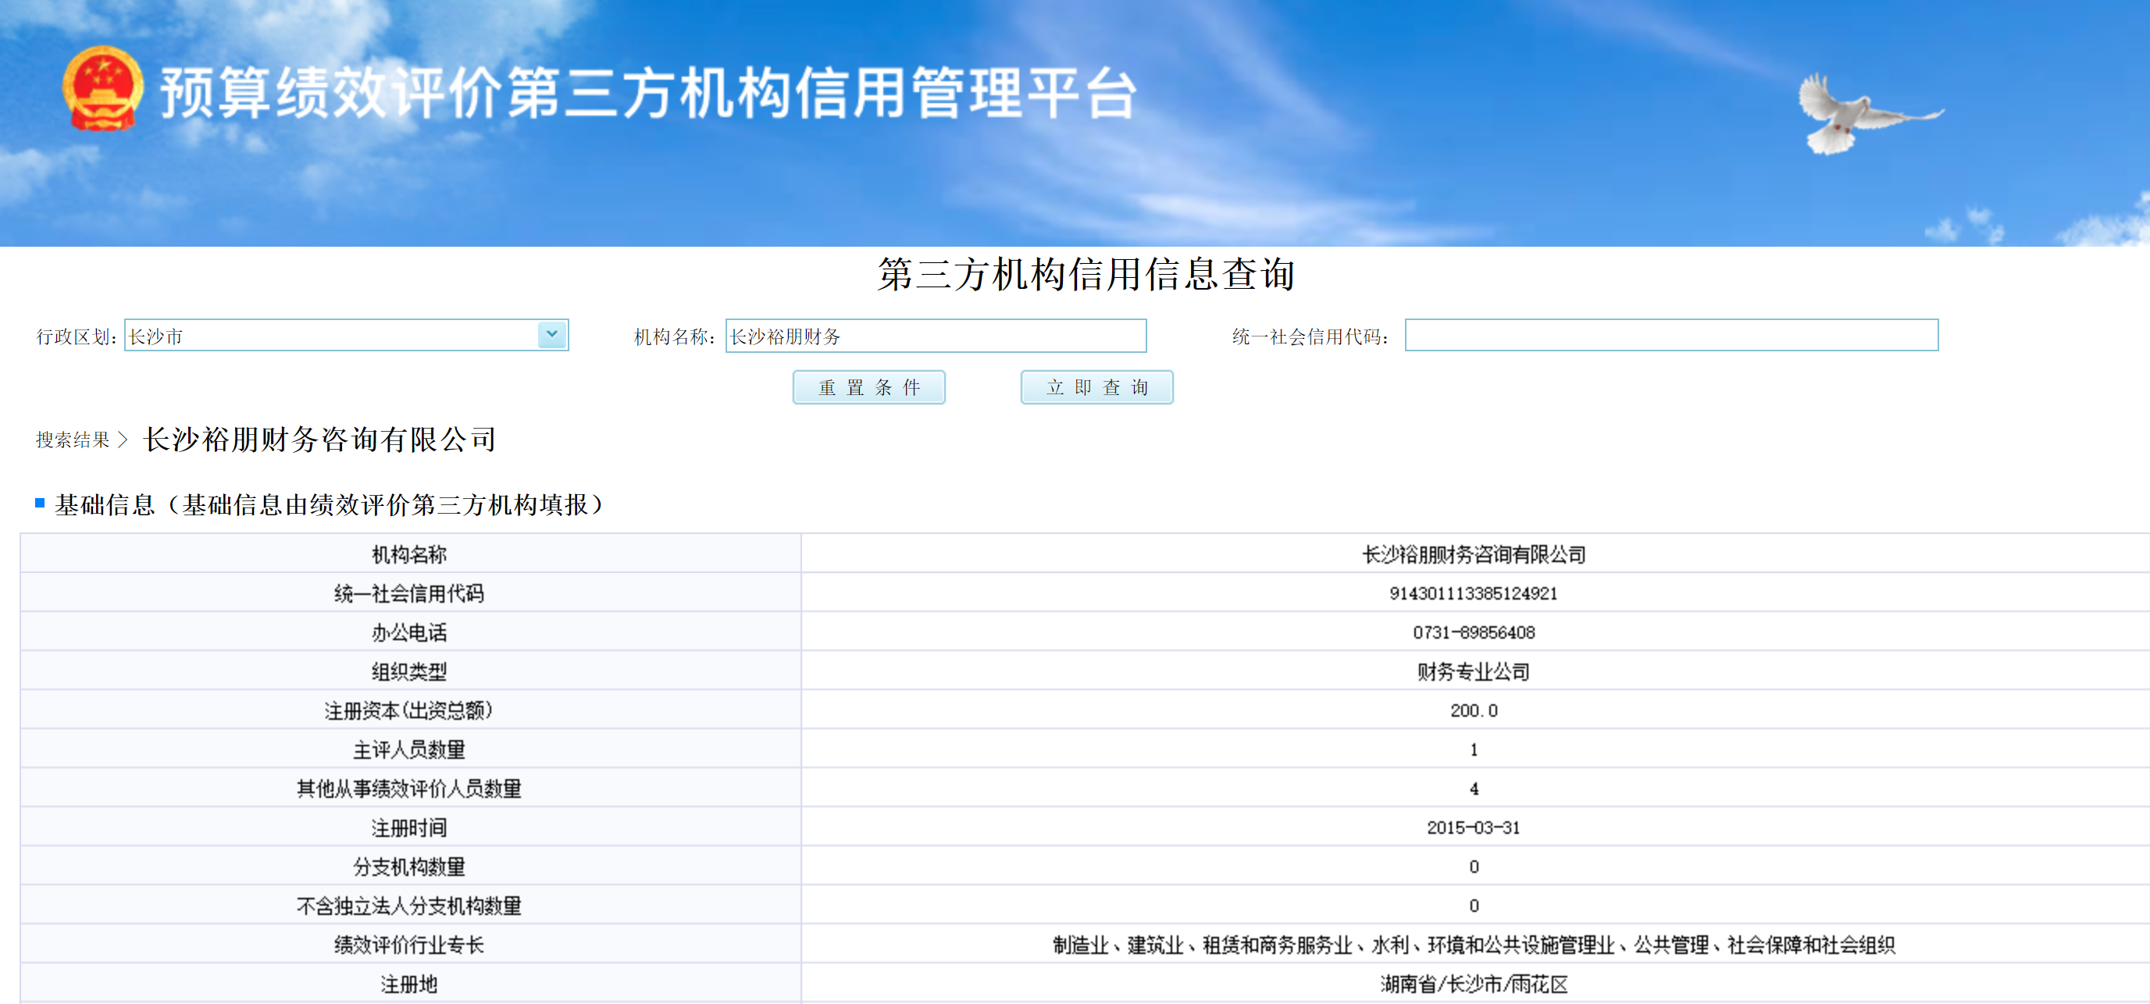Click the 绩效评价行业专长 value listing industries
The image size is (2150, 1004).
pos(1473,945)
